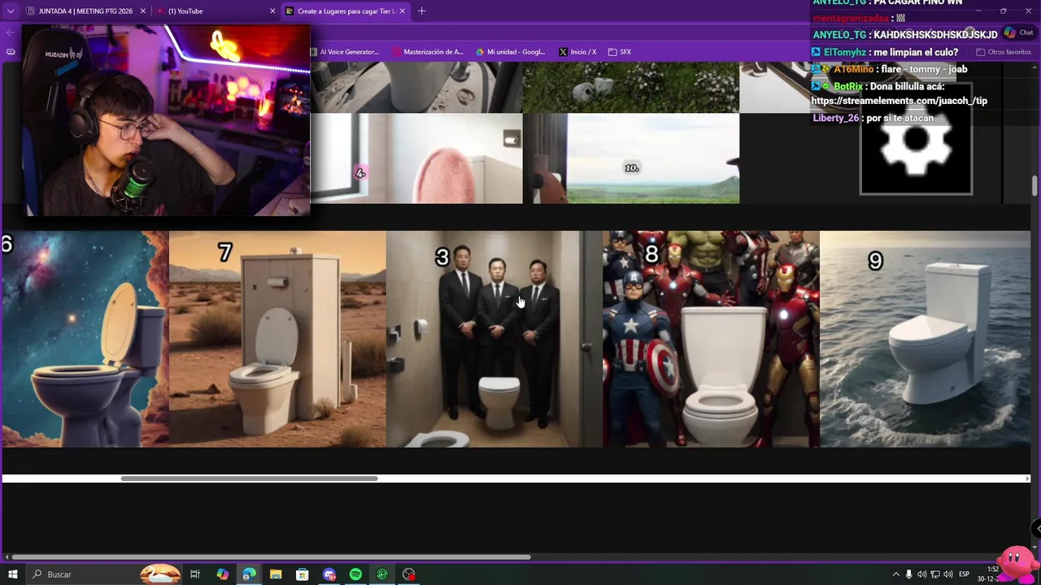The width and height of the screenshot is (1041, 585).
Task: Open AI Voice Generator bookmark
Action: pyautogui.click(x=345, y=52)
